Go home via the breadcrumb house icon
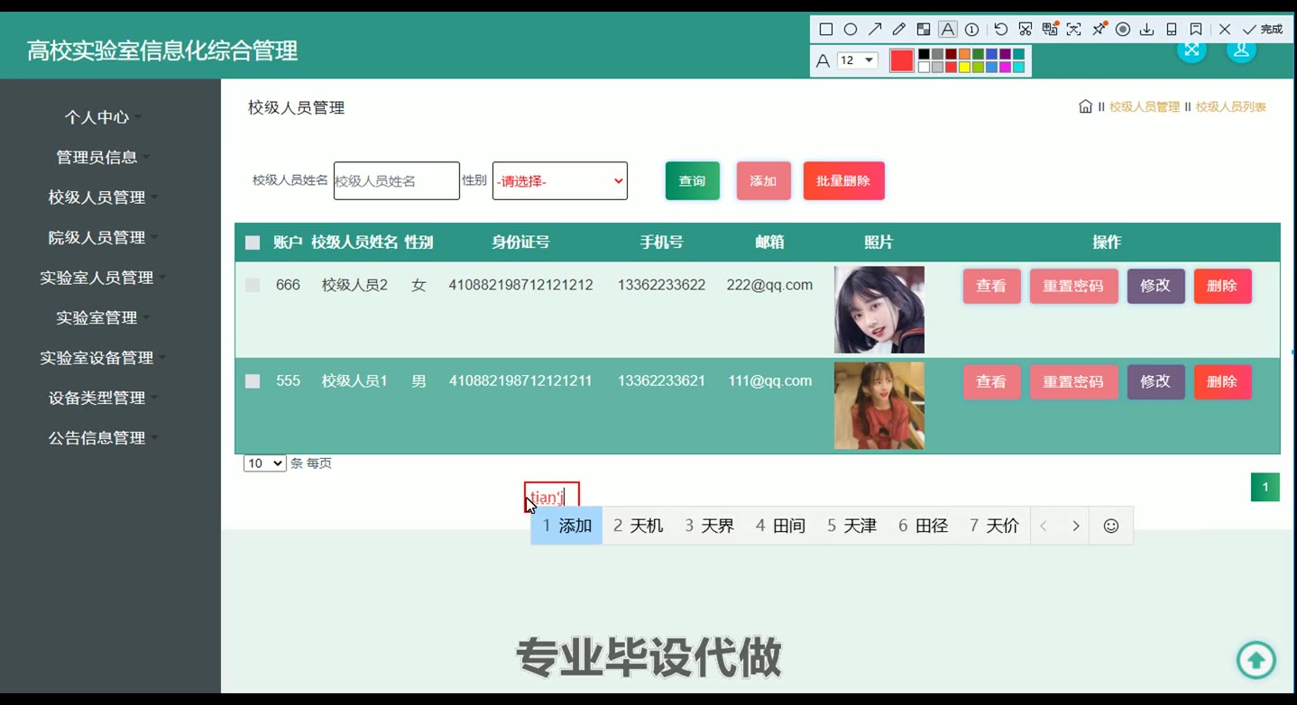Screen dimensions: 1297x705 1086,106
